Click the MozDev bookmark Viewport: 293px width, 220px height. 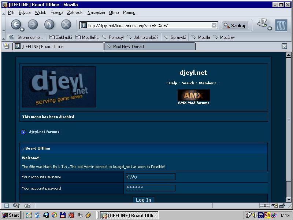[x=224, y=37]
